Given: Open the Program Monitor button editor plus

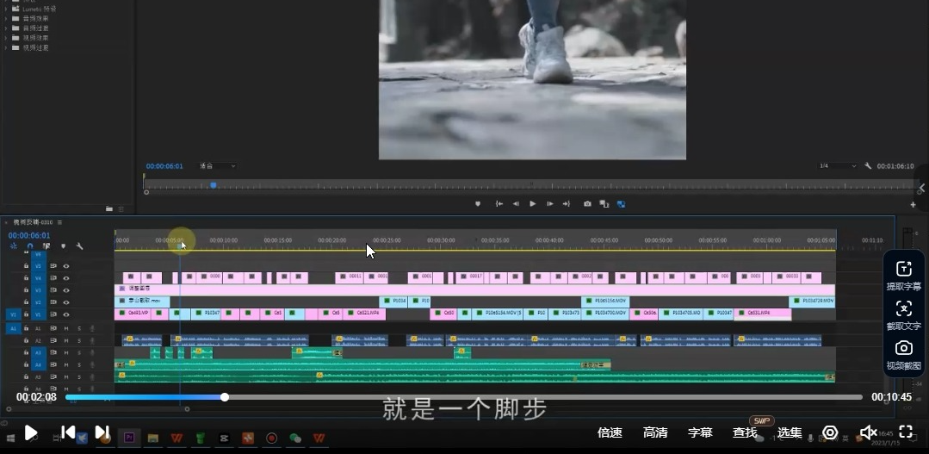Looking at the screenshot, I should [x=913, y=204].
